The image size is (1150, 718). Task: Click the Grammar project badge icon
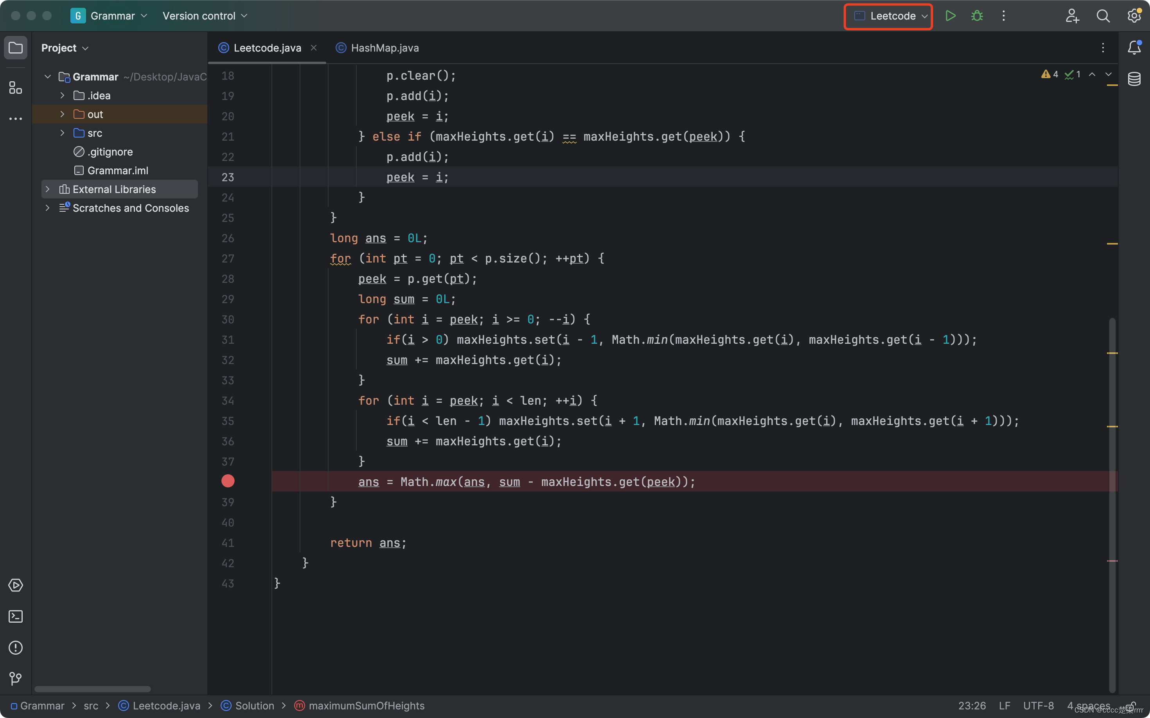tap(78, 16)
